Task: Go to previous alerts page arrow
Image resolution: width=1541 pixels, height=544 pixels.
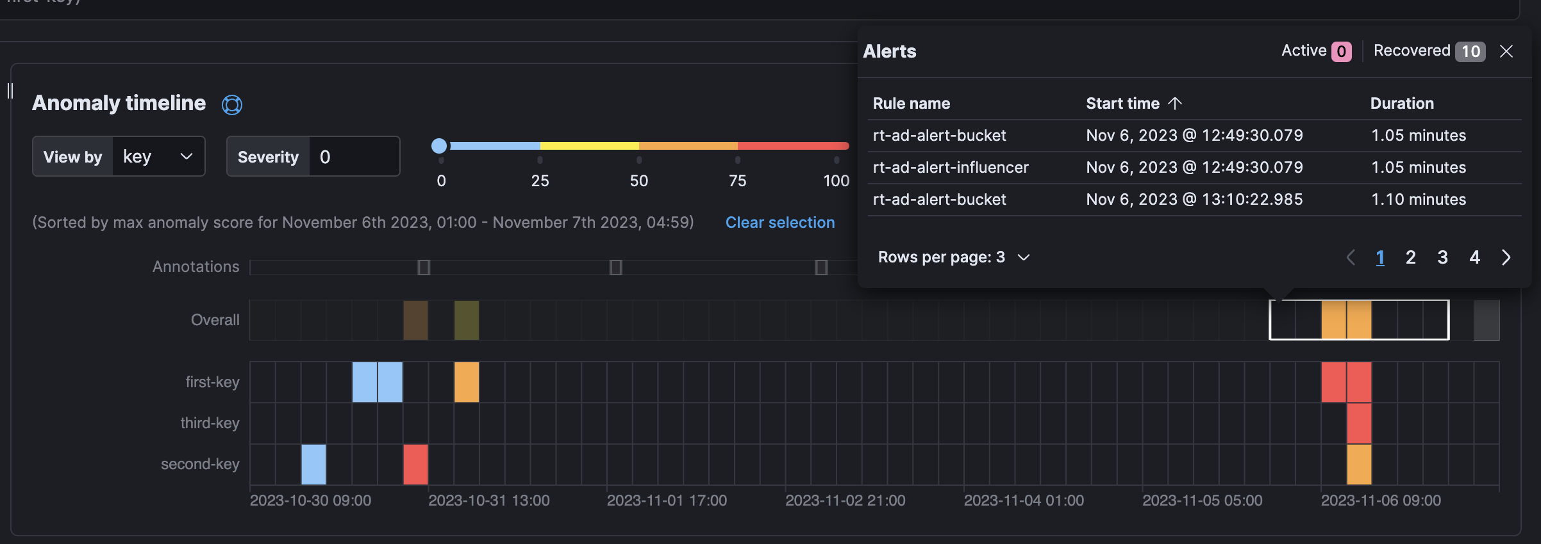Action: click(x=1351, y=257)
